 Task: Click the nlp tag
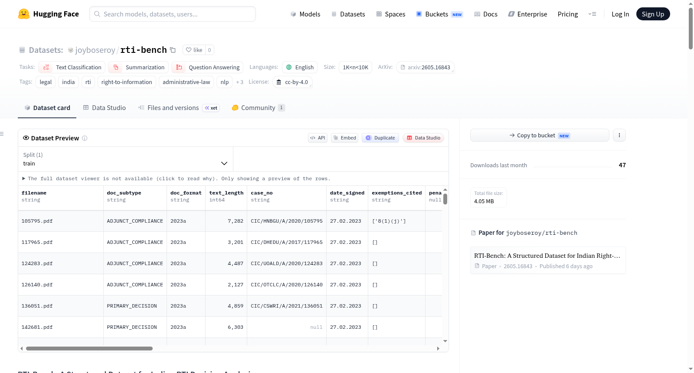point(225,82)
